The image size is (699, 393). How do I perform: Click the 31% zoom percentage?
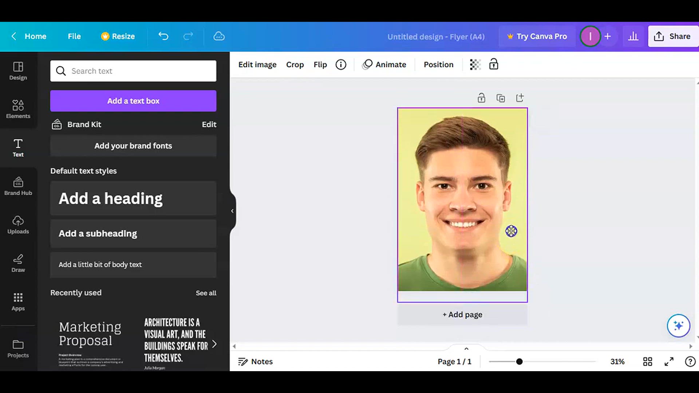point(617,362)
